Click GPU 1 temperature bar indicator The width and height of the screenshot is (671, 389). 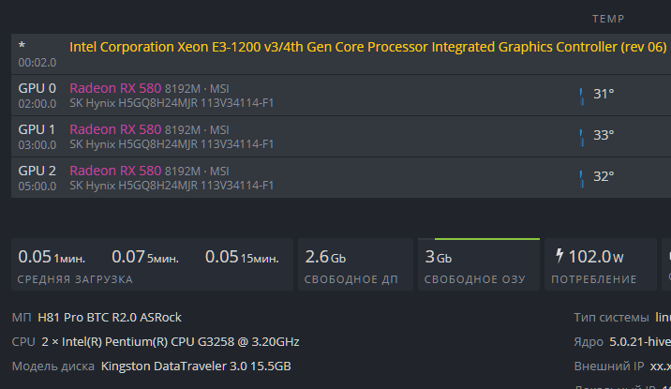click(581, 135)
